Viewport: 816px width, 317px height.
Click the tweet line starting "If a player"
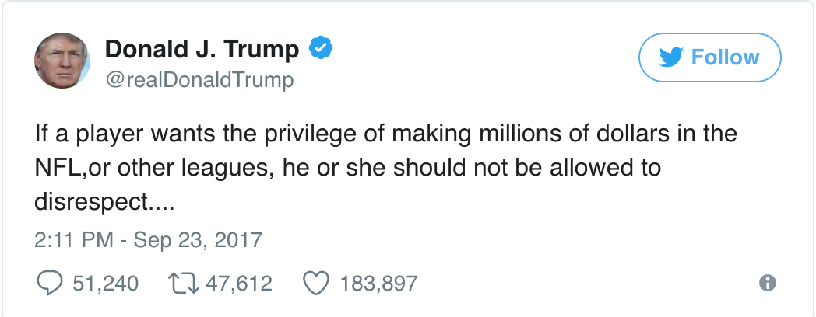(x=385, y=134)
